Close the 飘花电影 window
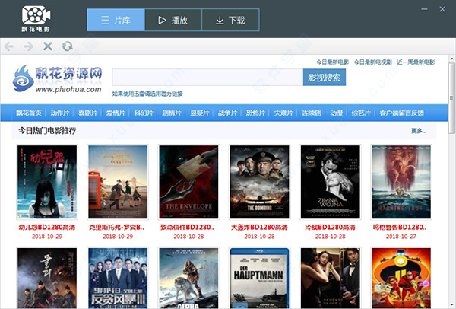The width and height of the screenshot is (456, 309). point(442,9)
